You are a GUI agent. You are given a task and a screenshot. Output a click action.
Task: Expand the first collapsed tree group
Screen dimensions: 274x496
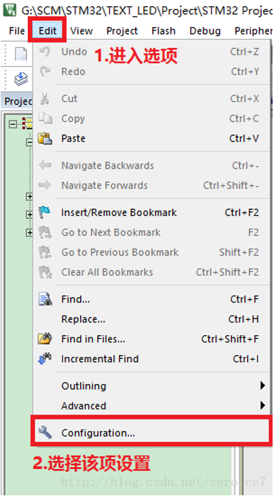tap(30, 197)
